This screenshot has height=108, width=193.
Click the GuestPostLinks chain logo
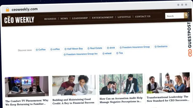(190, 53)
